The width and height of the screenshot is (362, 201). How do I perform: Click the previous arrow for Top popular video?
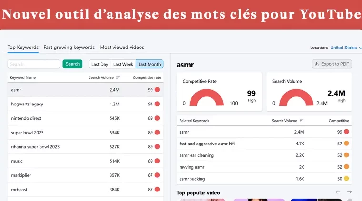[338, 192]
